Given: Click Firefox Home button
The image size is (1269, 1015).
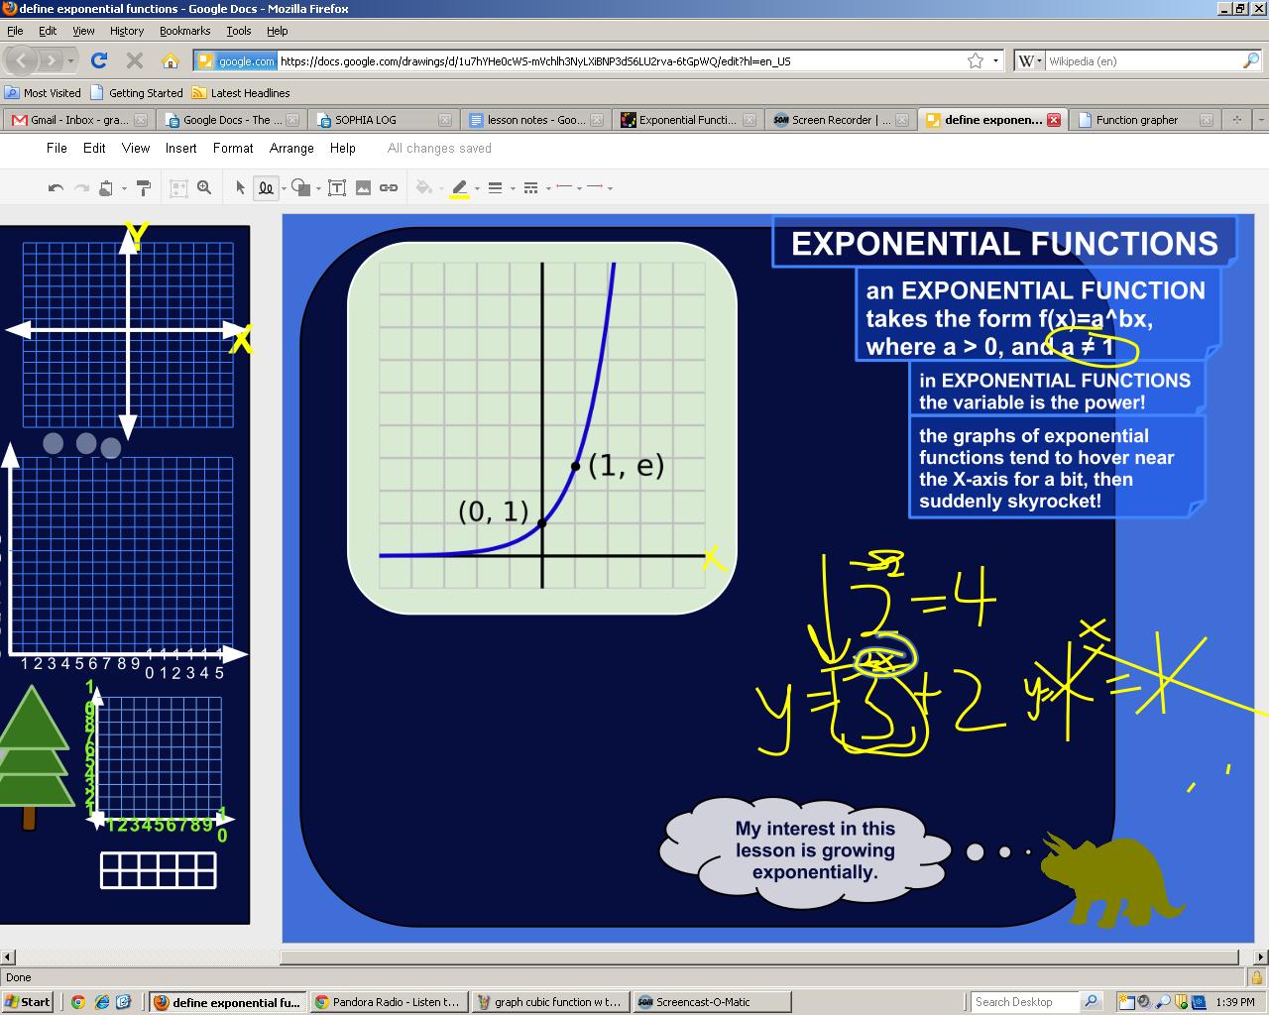Looking at the screenshot, I should pos(171,60).
